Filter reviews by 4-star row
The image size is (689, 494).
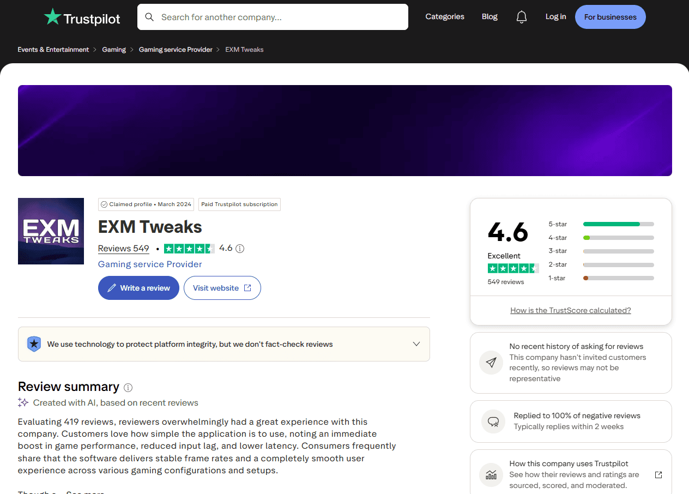click(601, 238)
